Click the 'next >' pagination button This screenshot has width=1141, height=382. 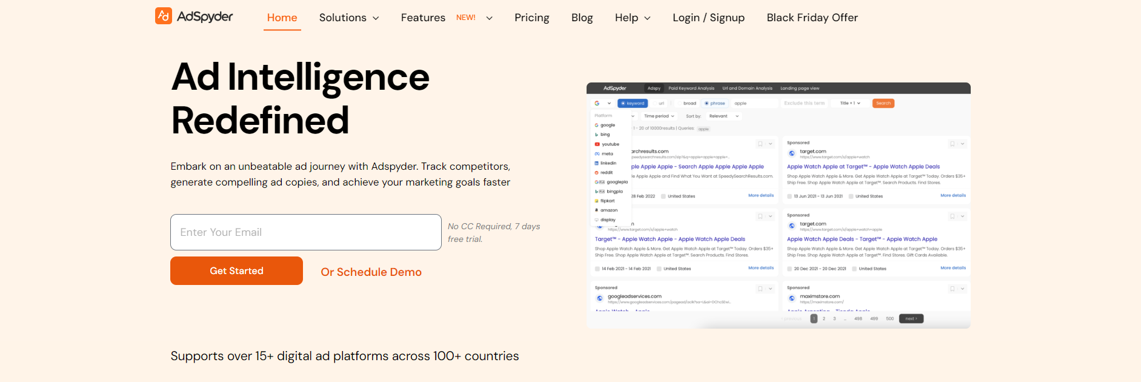pos(911,318)
